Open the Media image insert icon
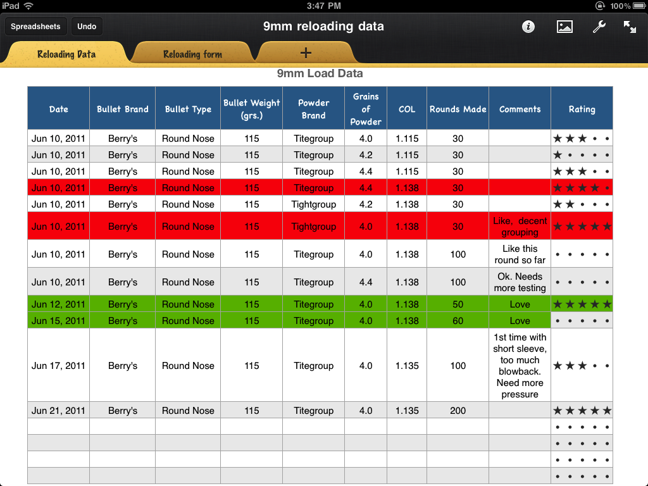 click(564, 27)
